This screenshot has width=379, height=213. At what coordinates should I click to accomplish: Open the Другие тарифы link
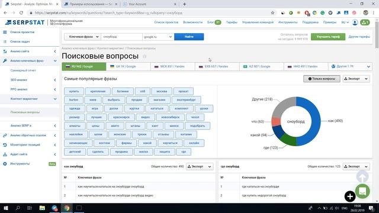pos(359,37)
